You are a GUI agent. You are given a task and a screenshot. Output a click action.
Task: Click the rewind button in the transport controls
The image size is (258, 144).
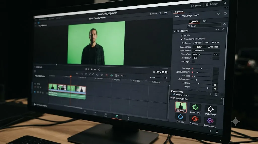click(x=89, y=69)
